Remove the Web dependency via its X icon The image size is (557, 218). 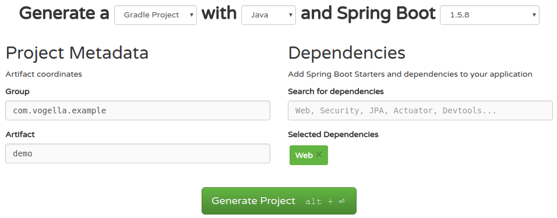319,155
